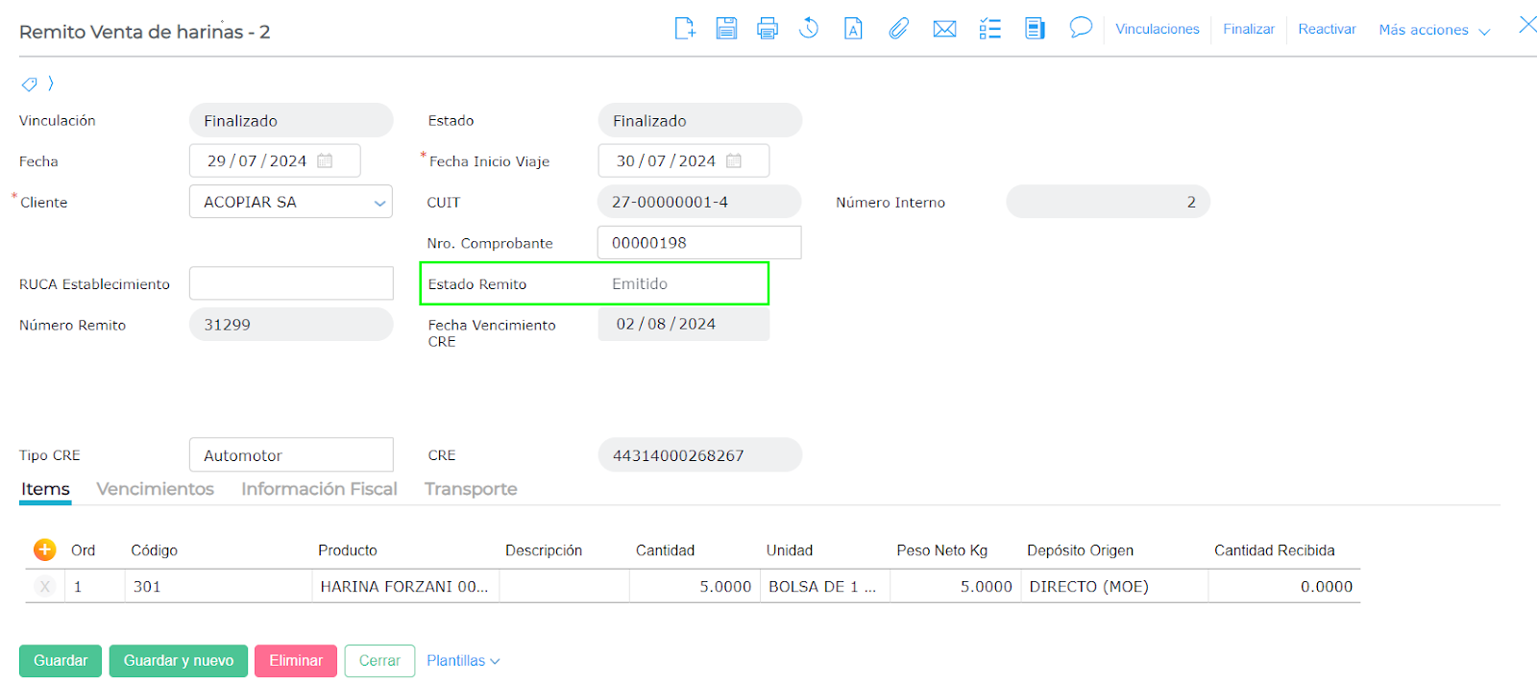Send by email using envelope icon

(x=944, y=29)
